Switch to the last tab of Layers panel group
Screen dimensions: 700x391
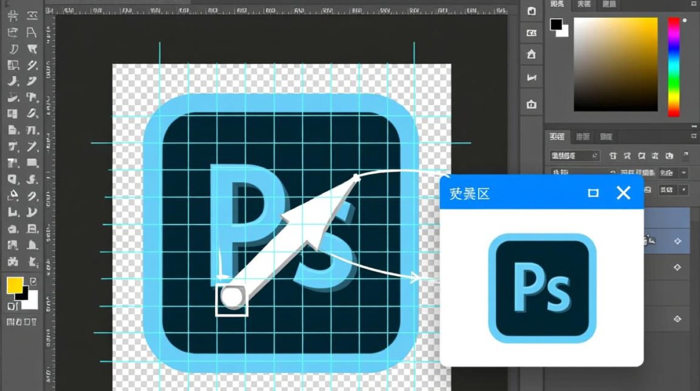tap(606, 137)
